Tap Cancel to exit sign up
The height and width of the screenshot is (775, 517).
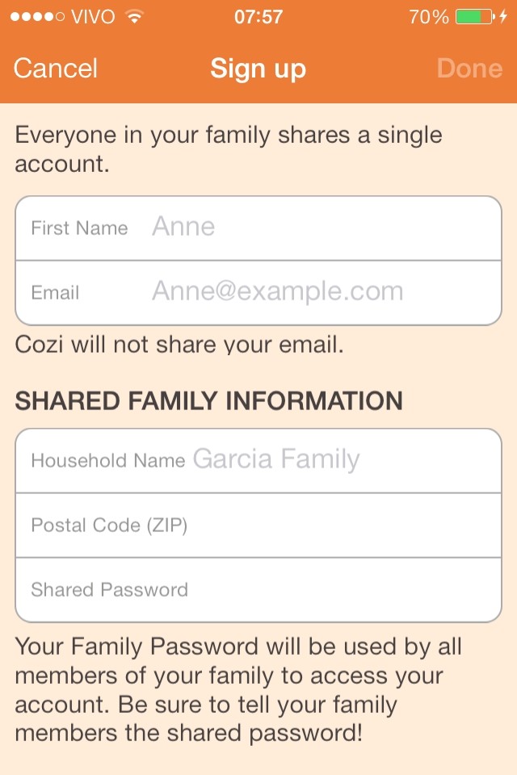(x=56, y=69)
